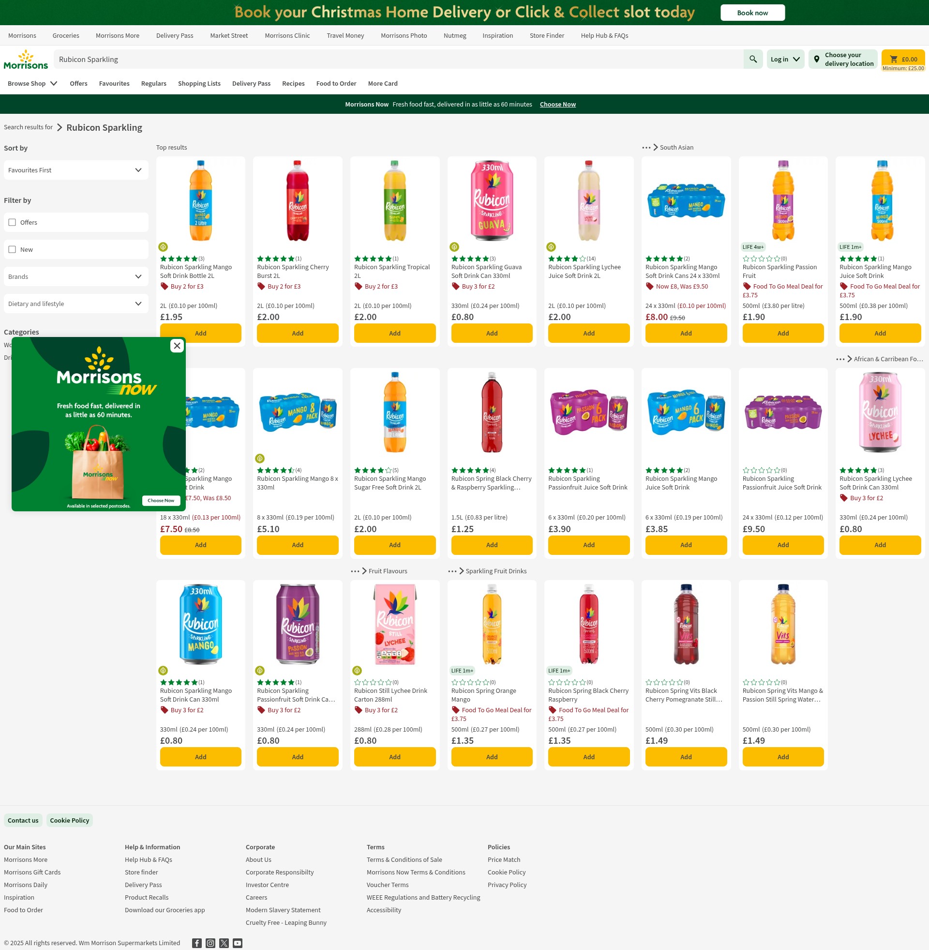Open Rubicon Sparkling Passionfruit can image

click(x=298, y=624)
